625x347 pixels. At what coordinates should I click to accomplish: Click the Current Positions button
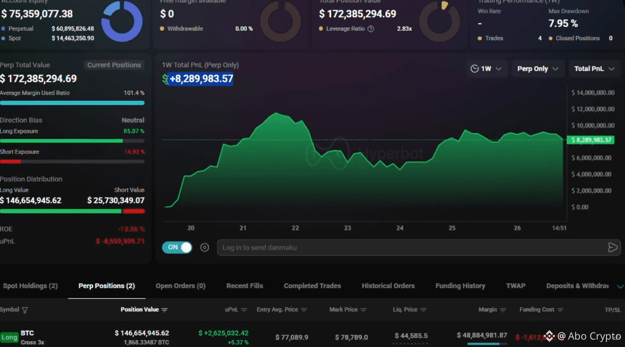point(114,65)
